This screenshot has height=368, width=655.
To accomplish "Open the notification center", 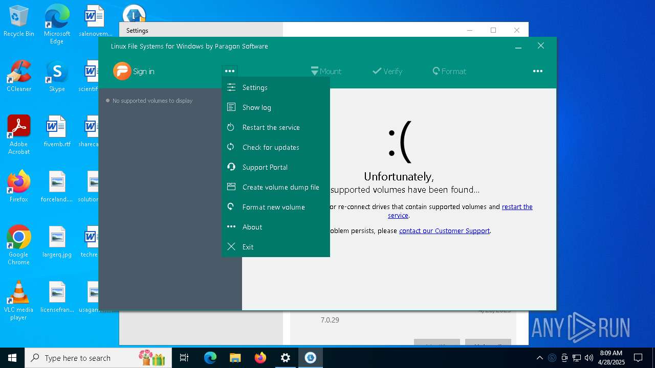I will click(x=638, y=358).
